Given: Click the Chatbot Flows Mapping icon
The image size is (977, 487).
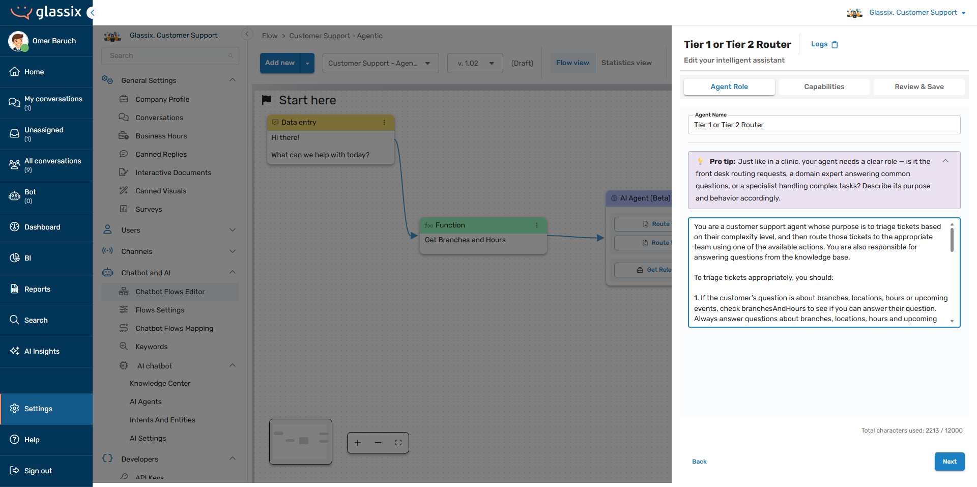Looking at the screenshot, I should click(124, 328).
